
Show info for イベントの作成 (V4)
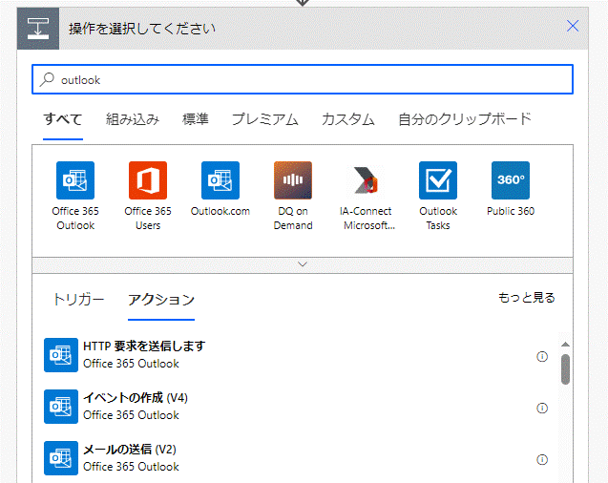pos(542,408)
